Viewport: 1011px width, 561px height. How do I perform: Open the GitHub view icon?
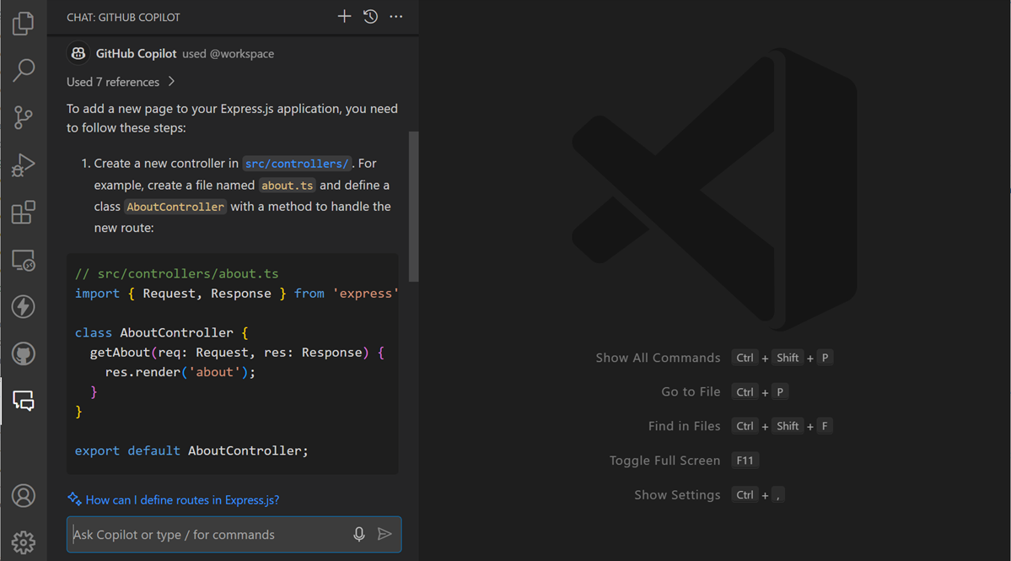coord(24,354)
